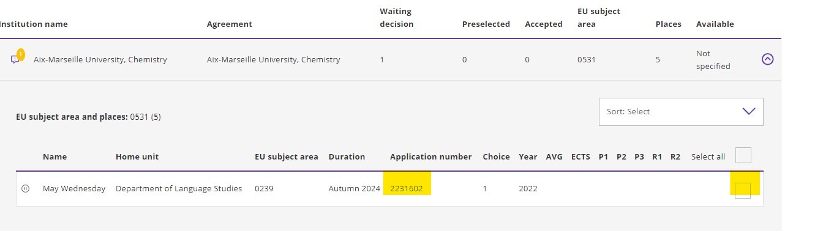
Task: Click the ECTS column header
Action: 581,157
